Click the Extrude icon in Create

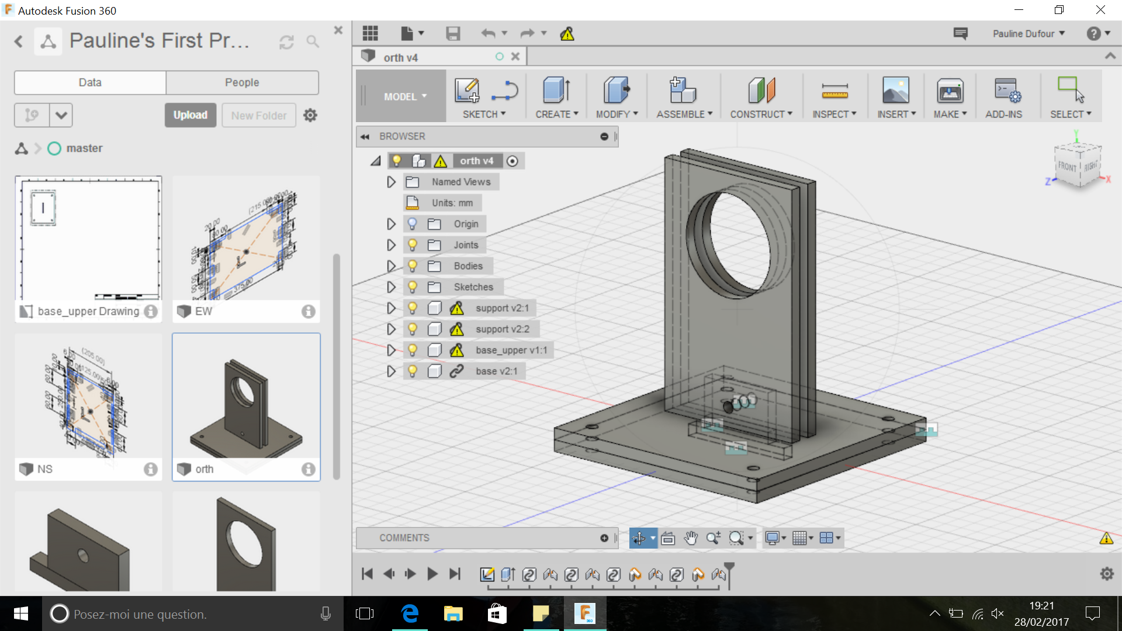(x=556, y=91)
